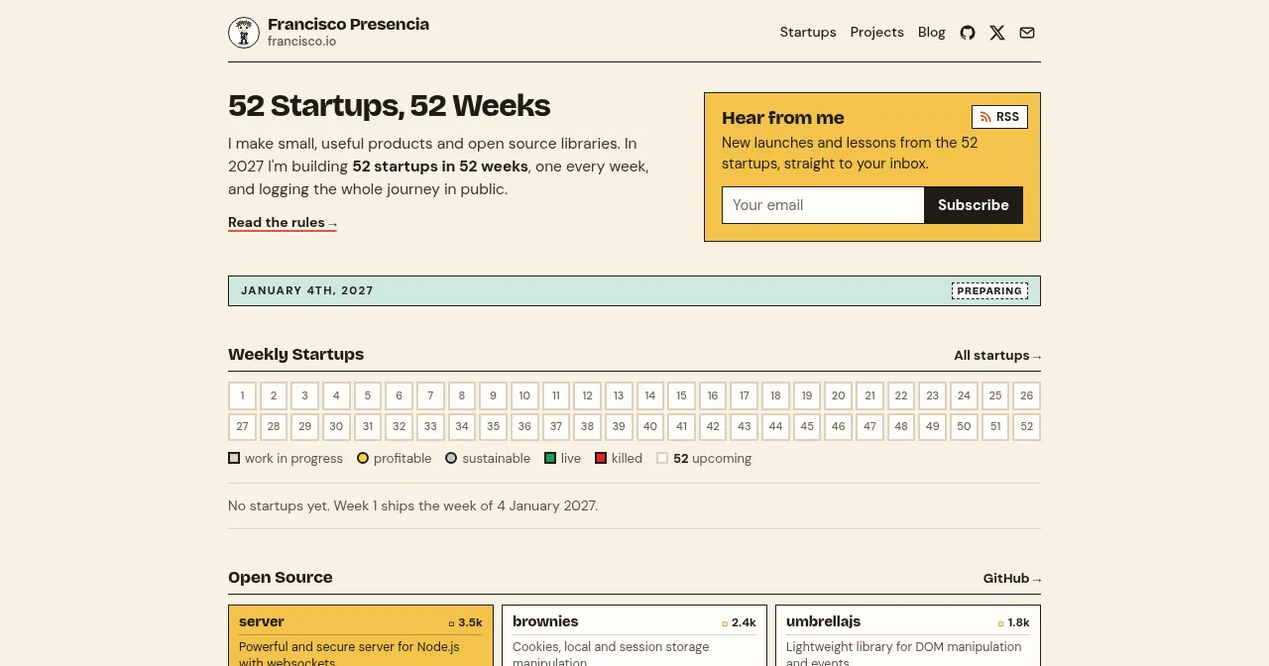Image resolution: width=1269 pixels, height=666 pixels.
Task: Click the Subscribe button
Action: click(974, 205)
